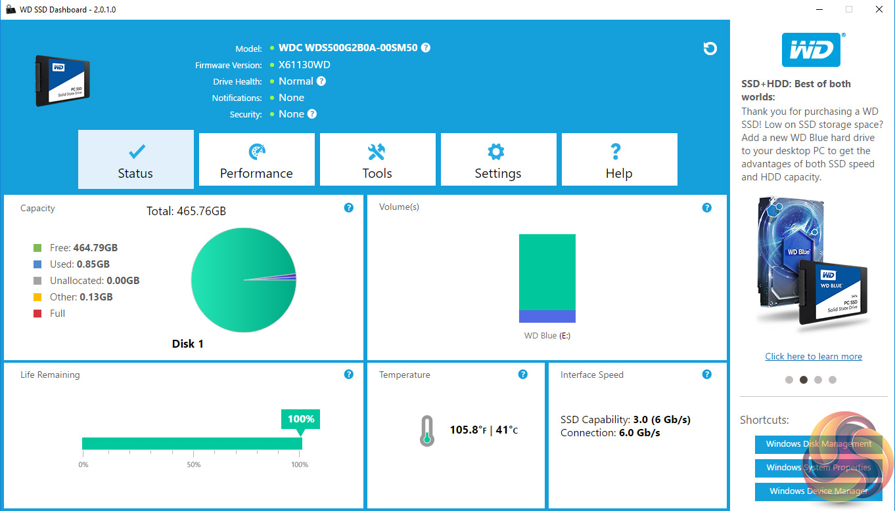Open the Windows System Properties shortcut
This screenshot has height=511, width=895.
point(818,468)
